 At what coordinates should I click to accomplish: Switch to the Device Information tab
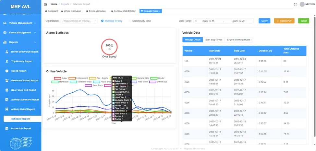[x=96, y=11]
